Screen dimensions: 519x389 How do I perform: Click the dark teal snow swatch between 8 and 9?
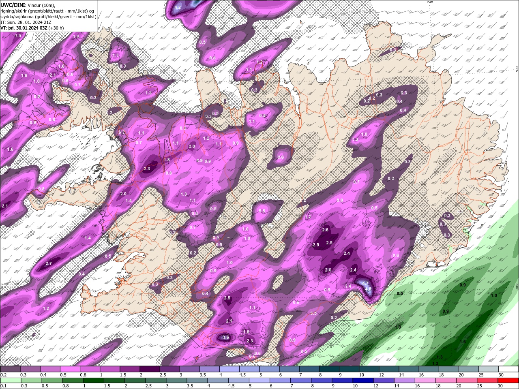[329, 369]
